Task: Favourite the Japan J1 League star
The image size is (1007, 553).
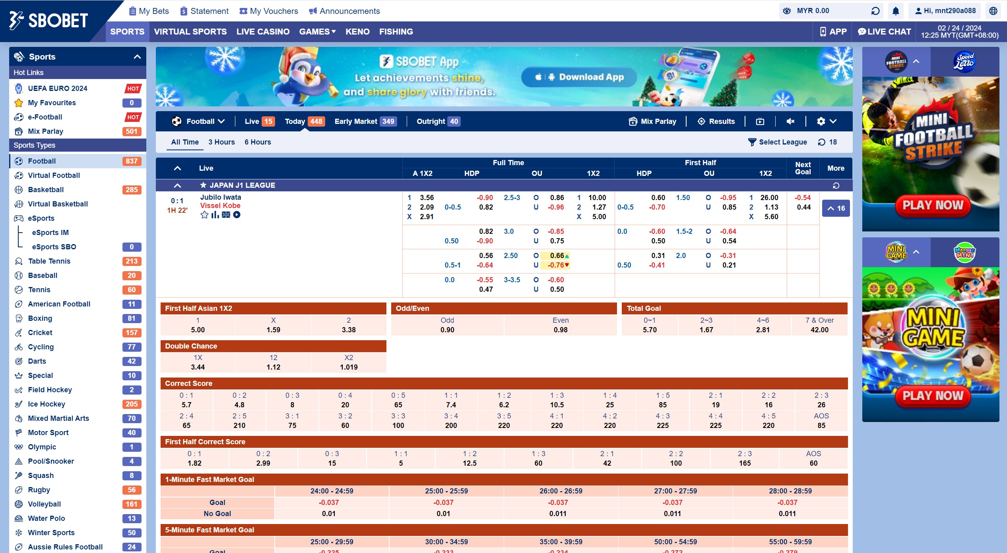Action: 203,185
